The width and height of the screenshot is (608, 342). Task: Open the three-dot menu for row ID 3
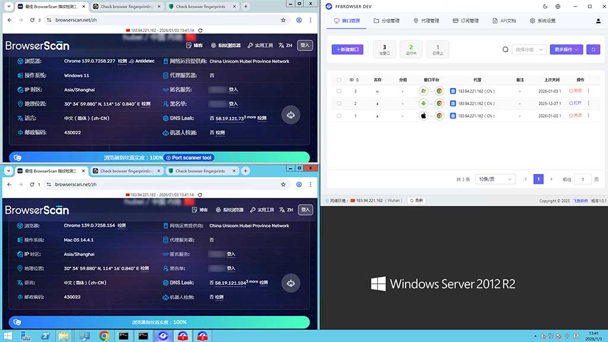[x=588, y=91]
